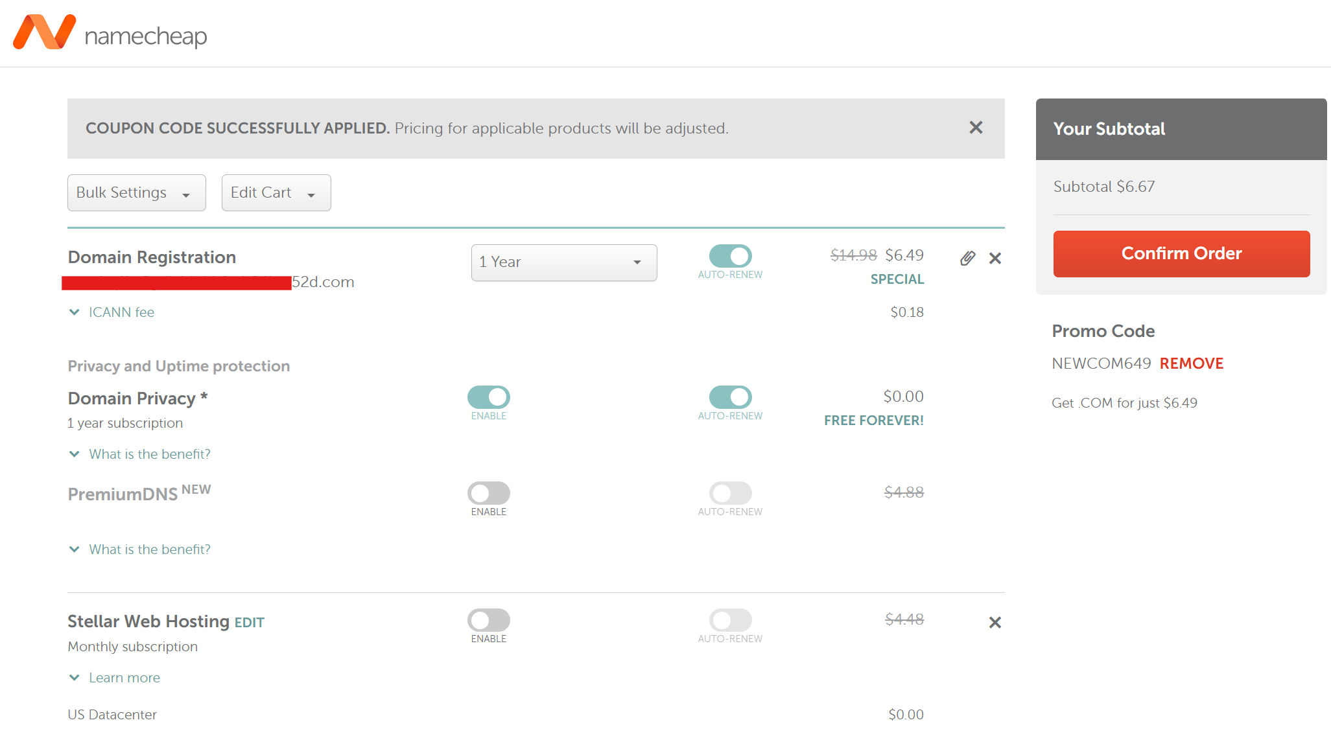The height and width of the screenshot is (729, 1331).
Task: Click the US Datacenter text
Action: coord(112,715)
